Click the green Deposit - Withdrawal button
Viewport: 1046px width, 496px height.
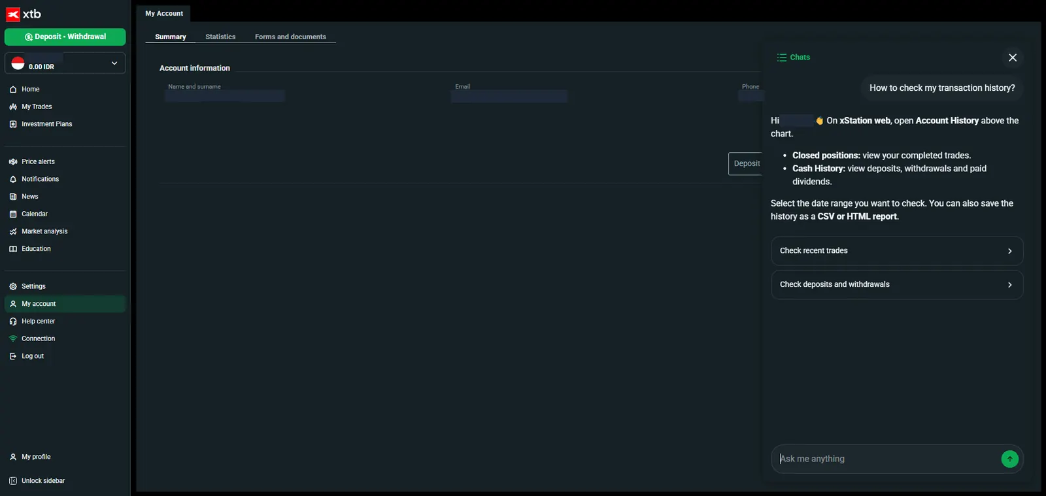coord(65,37)
